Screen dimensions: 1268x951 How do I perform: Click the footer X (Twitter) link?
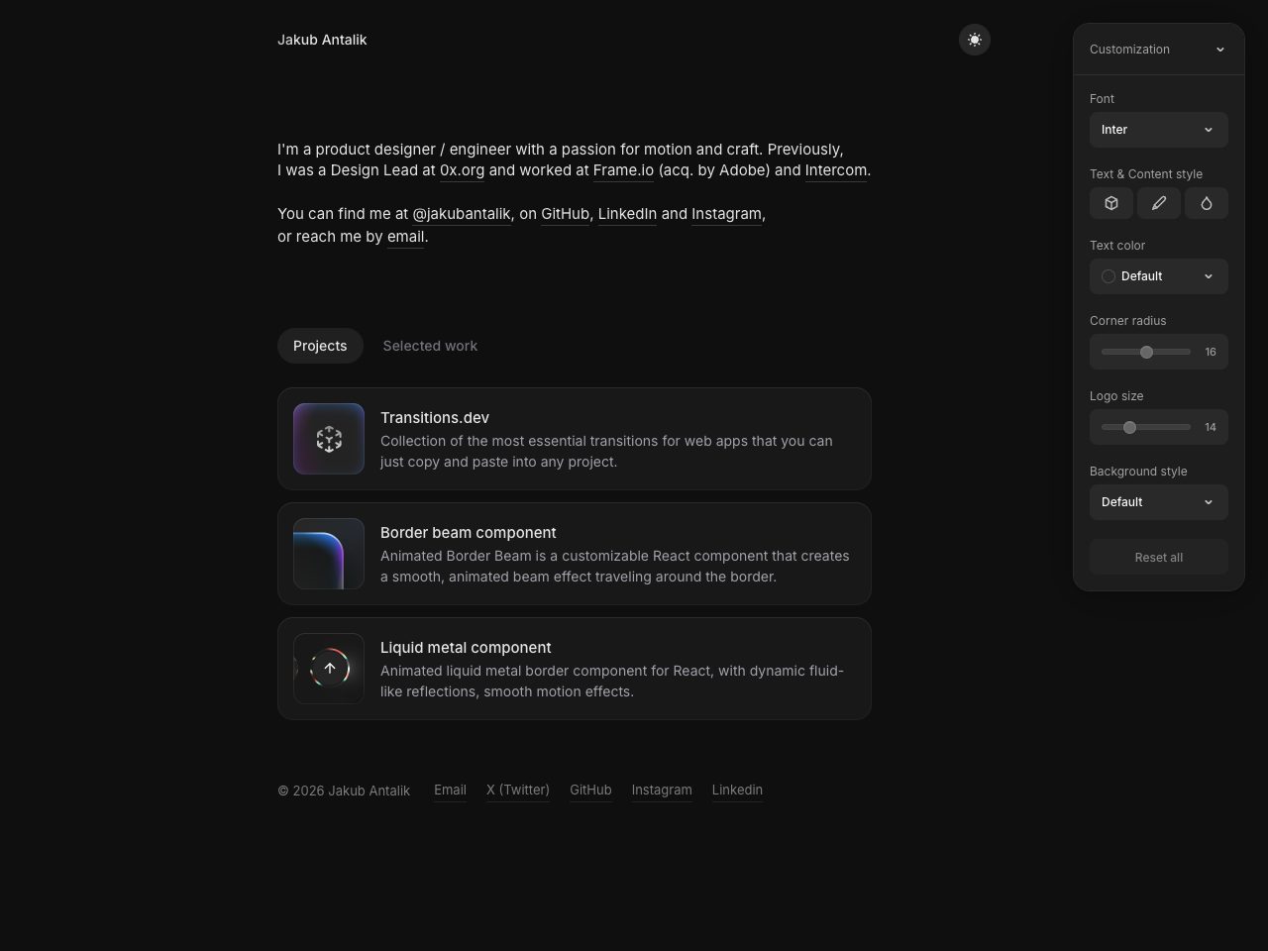[518, 790]
